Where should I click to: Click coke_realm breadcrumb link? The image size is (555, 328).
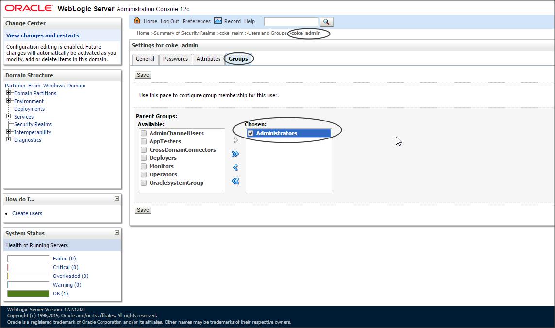pyautogui.click(x=232, y=33)
